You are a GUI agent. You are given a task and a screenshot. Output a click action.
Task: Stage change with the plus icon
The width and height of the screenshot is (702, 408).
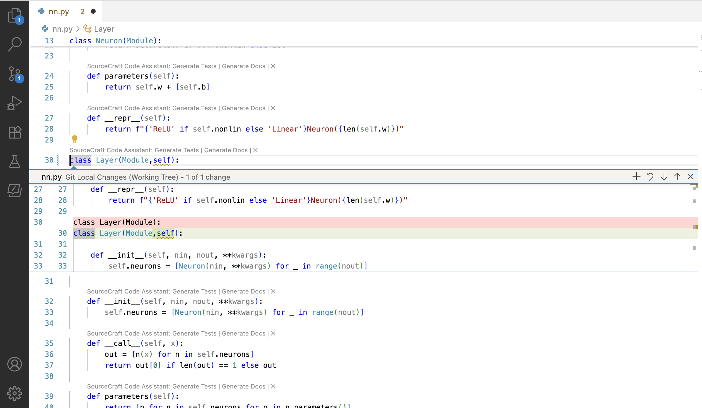tap(636, 177)
